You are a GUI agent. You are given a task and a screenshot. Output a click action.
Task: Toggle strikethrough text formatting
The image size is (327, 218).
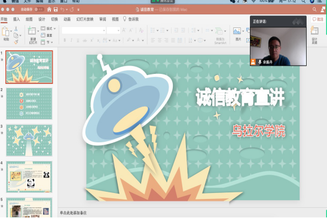pos(85,41)
